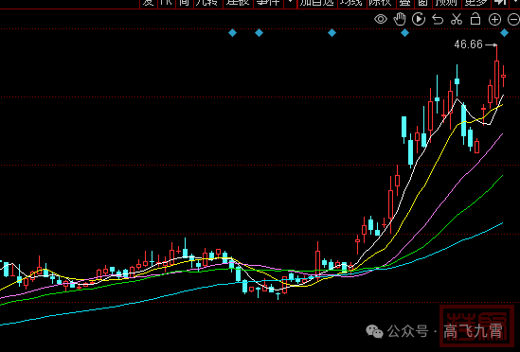Click the 预测 button
Screen dimensions: 520x352
point(446,3)
